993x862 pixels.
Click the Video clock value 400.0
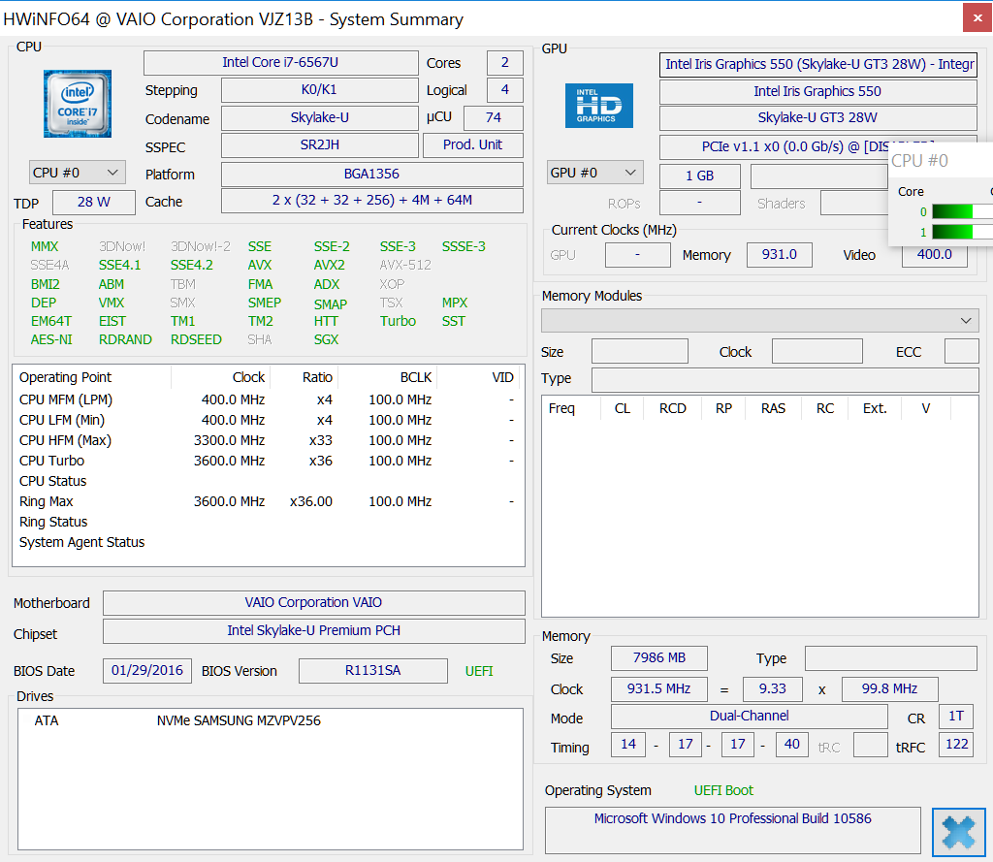point(934,255)
